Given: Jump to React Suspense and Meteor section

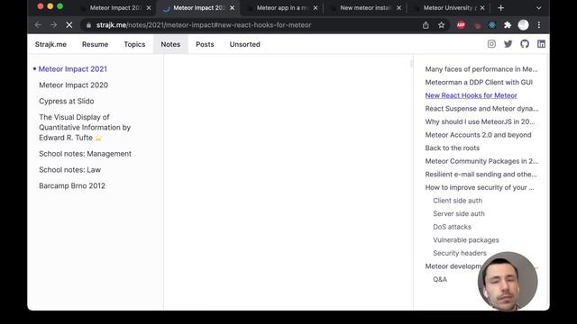Looking at the screenshot, I should (x=481, y=109).
